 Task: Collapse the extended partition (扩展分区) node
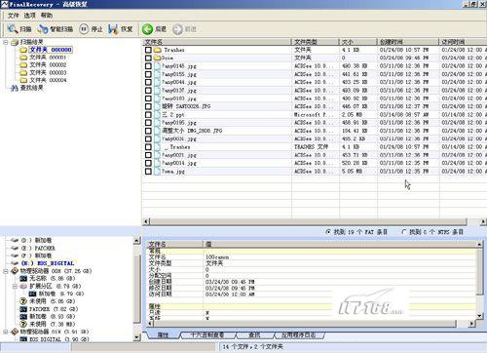15,286
